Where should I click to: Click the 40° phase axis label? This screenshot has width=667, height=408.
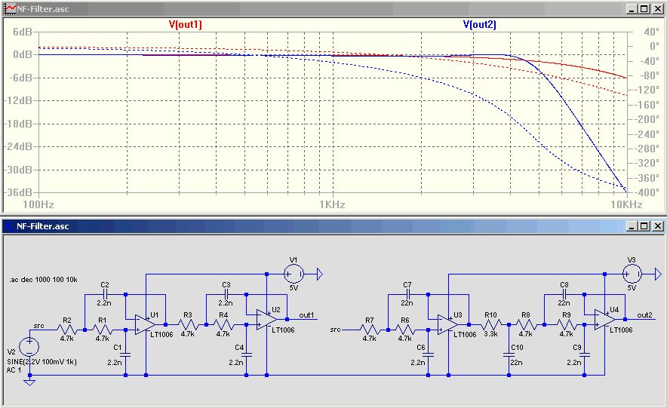[x=651, y=32]
